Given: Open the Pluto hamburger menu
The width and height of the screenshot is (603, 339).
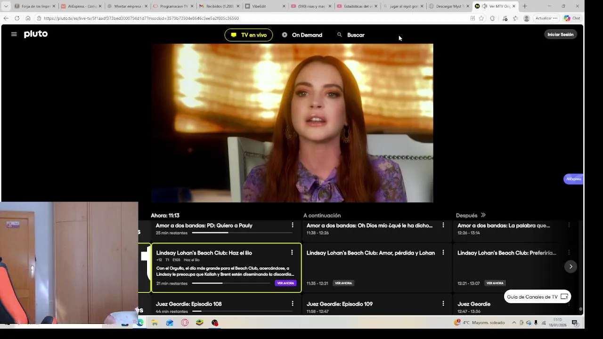Looking at the screenshot, I should [14, 34].
